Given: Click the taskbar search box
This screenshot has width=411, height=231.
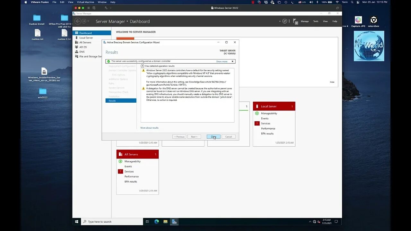Looking at the screenshot, I should click(112, 222).
